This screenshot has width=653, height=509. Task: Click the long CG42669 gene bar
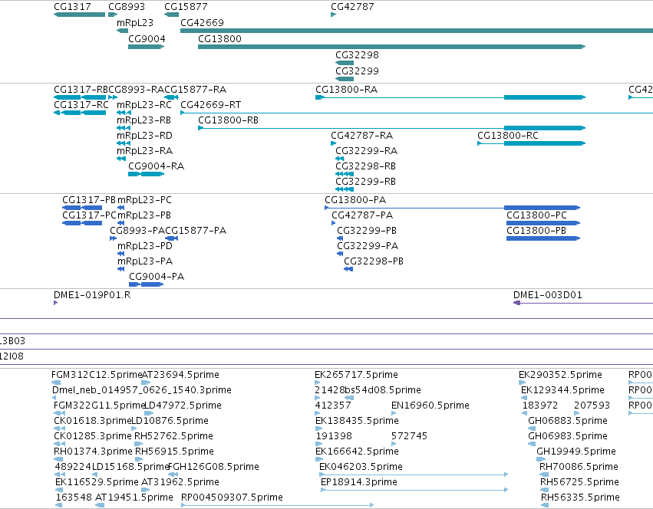pos(417,31)
